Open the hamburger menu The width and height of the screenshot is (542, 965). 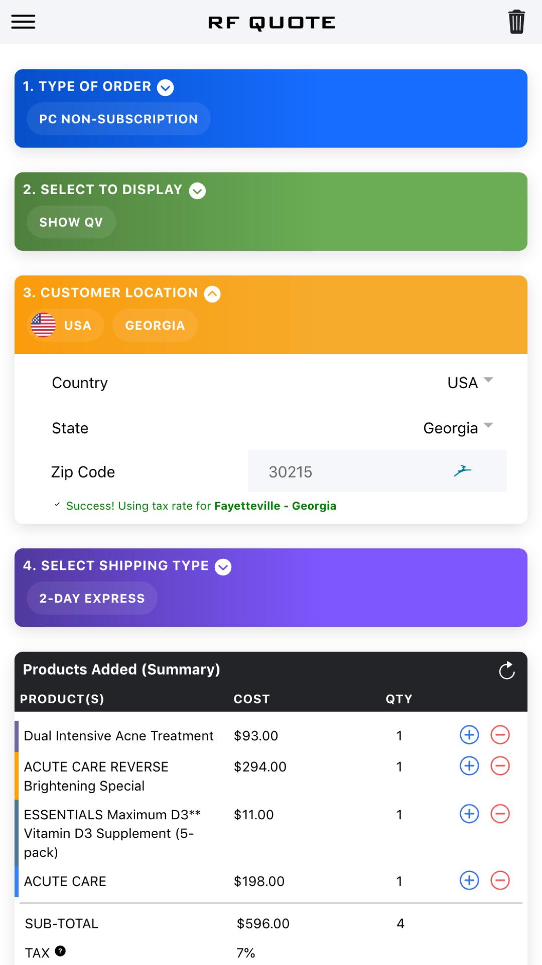point(23,22)
